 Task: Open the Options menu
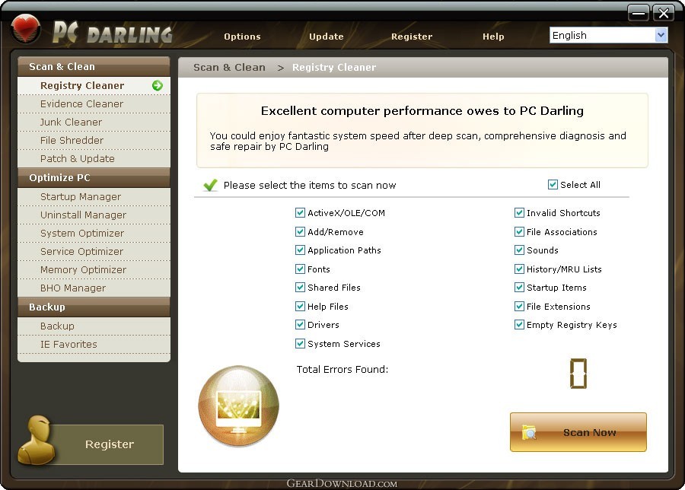click(242, 37)
